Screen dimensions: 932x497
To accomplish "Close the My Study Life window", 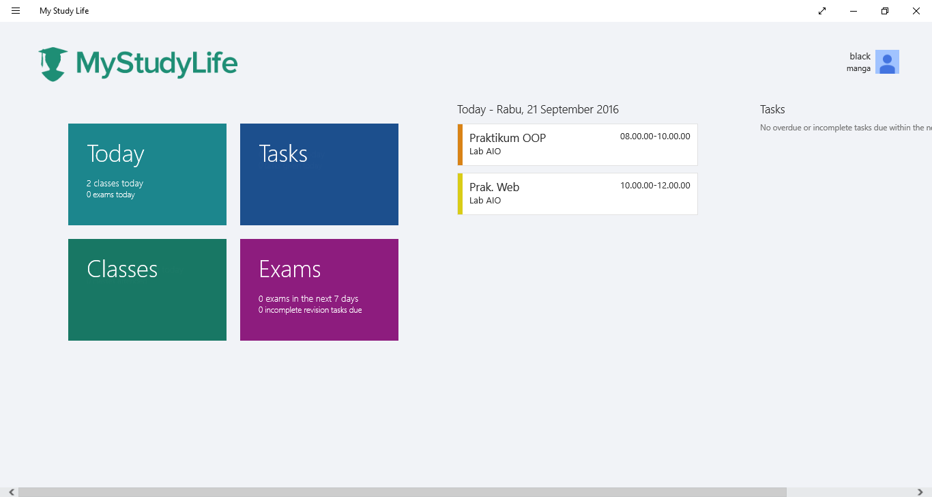I will 916,11.
